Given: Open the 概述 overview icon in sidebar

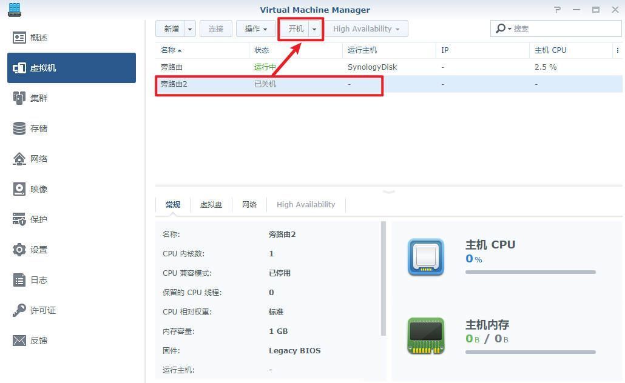Looking at the screenshot, I should [20, 38].
